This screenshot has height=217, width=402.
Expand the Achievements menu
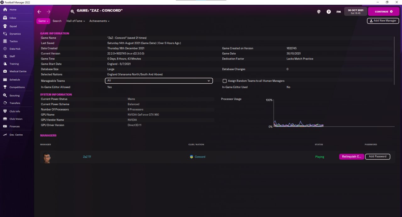[x=99, y=21]
